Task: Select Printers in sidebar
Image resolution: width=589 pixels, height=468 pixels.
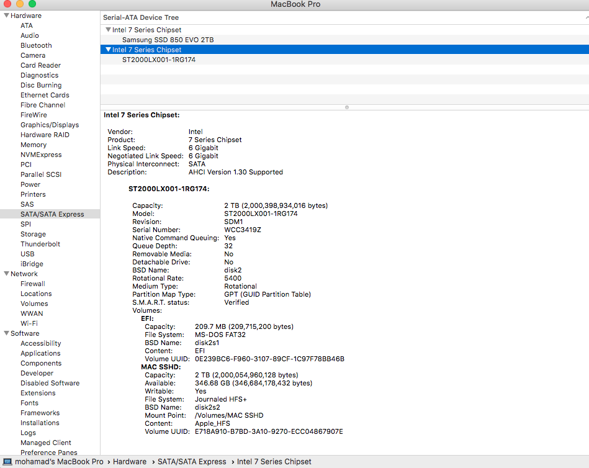Action: [33, 194]
